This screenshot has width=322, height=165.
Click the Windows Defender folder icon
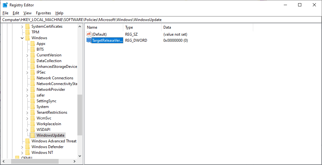(28, 147)
